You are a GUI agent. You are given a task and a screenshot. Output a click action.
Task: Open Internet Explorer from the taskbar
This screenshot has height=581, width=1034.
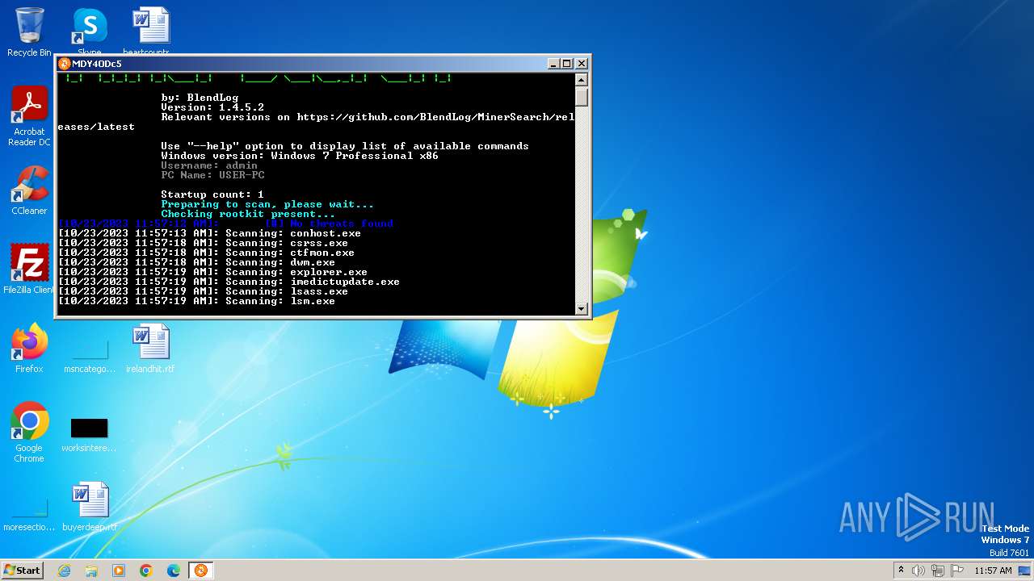(x=64, y=571)
